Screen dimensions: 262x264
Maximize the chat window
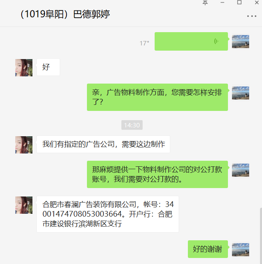click(x=239, y=2)
